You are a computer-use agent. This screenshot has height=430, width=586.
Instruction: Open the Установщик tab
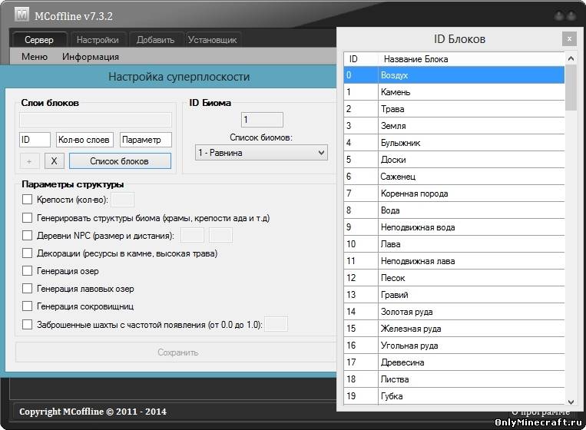[x=213, y=40]
